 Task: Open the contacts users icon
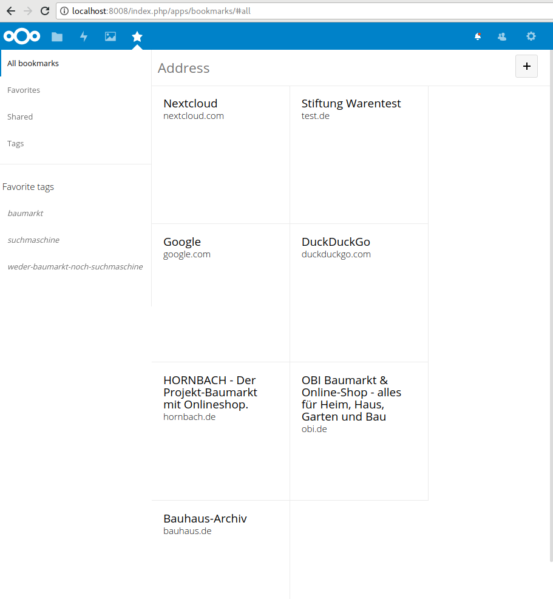click(x=502, y=36)
